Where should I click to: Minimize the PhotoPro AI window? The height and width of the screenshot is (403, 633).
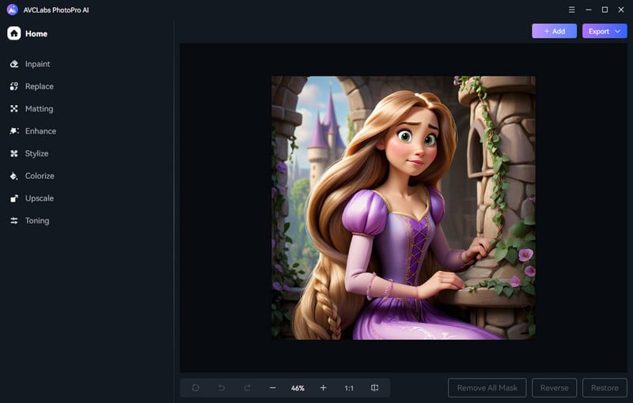tap(589, 9)
